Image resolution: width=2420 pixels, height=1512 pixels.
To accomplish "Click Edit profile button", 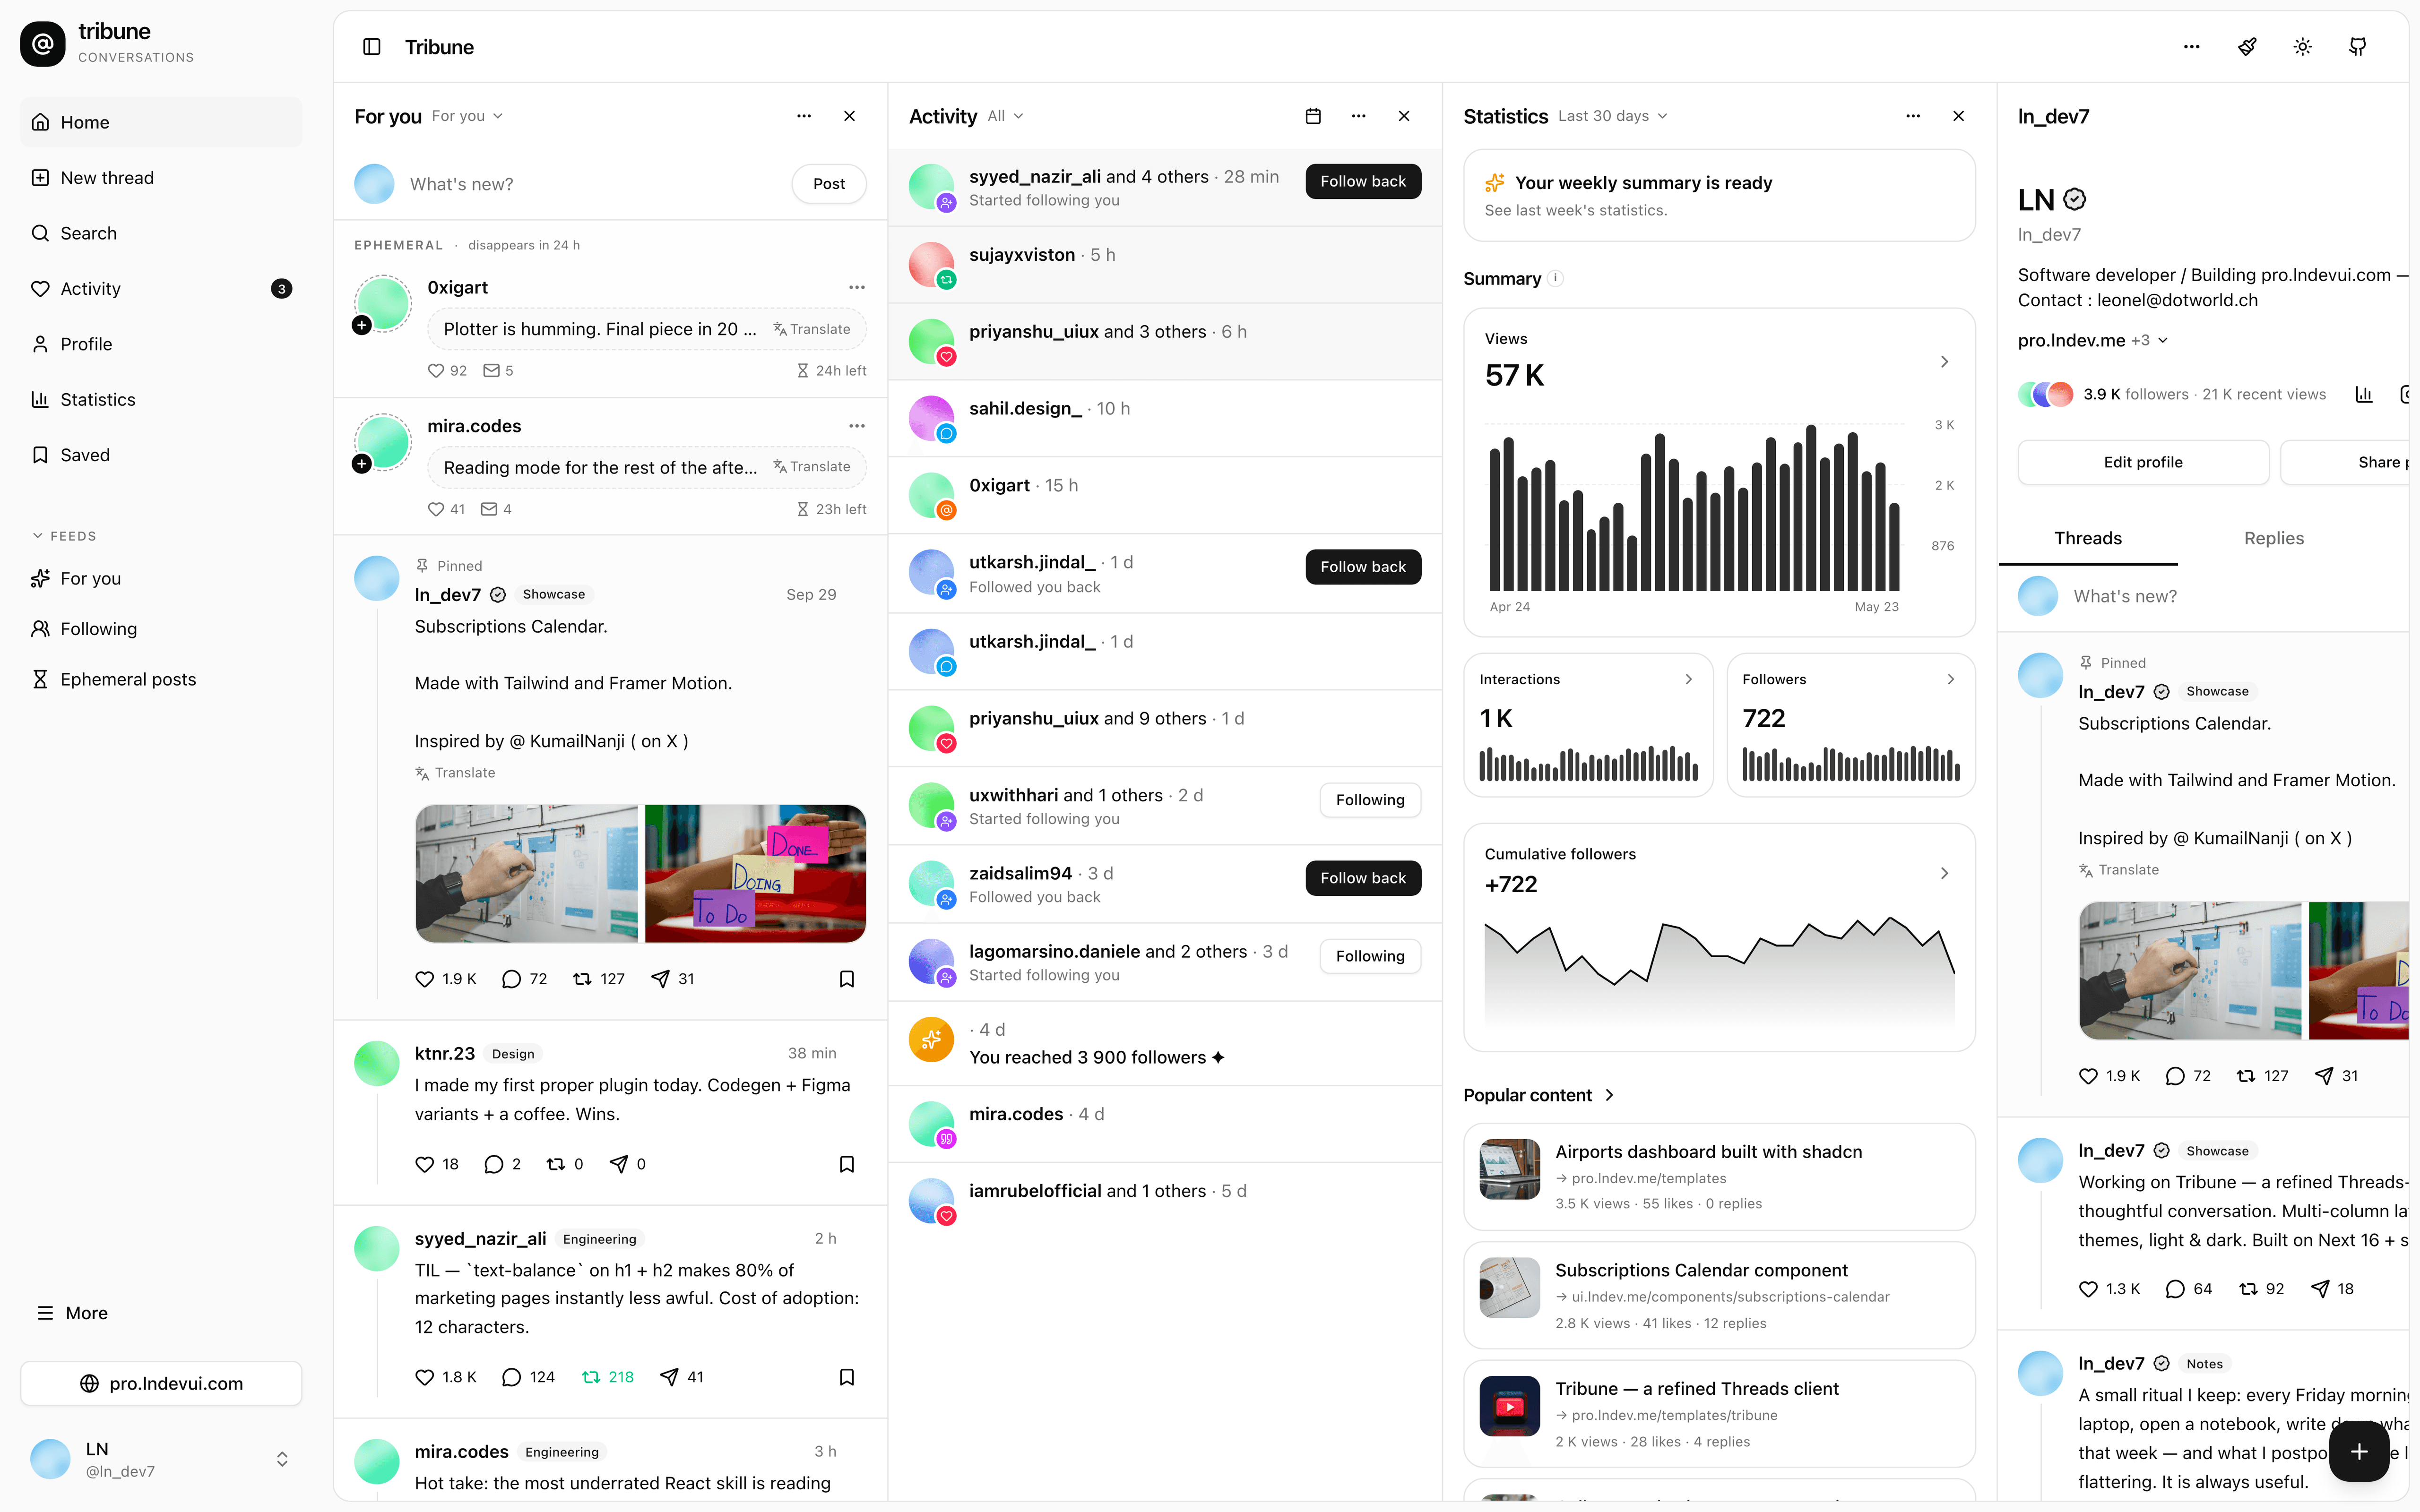I will click(x=2143, y=462).
